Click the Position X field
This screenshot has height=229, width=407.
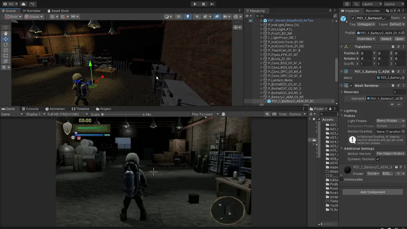[x=366, y=53]
